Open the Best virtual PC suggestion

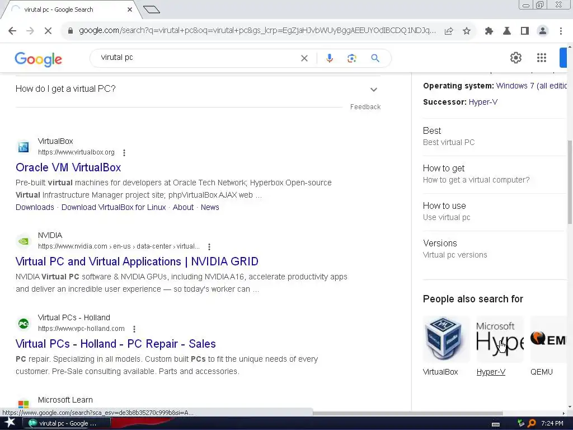(495, 137)
